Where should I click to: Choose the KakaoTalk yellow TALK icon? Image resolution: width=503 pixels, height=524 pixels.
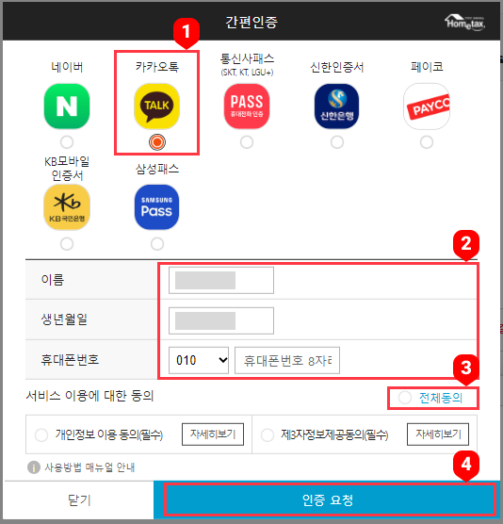pyautogui.click(x=156, y=106)
